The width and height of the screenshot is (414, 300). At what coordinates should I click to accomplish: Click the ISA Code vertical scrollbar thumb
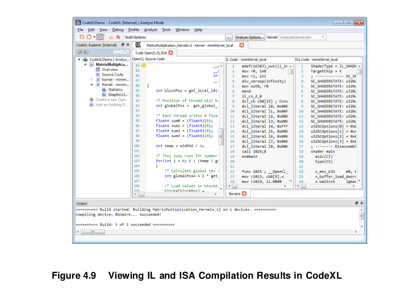(359, 72)
